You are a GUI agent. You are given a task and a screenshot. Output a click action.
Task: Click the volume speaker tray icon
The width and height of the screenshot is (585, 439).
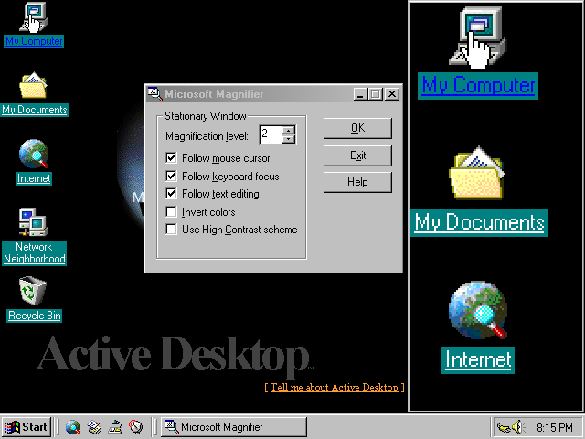tap(518, 427)
